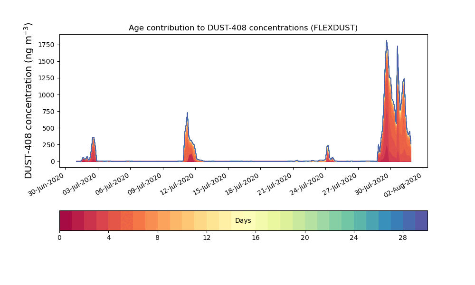Click the orange colorbar segment at day 8
This screenshot has height=285, width=475.
(x=164, y=220)
